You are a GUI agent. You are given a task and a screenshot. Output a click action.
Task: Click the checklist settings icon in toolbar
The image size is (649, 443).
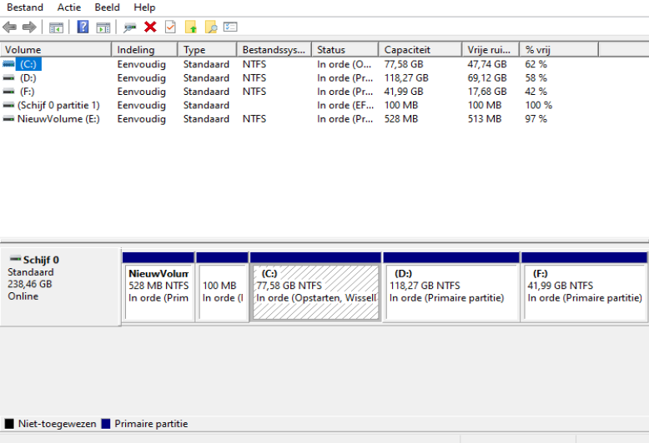[230, 27]
